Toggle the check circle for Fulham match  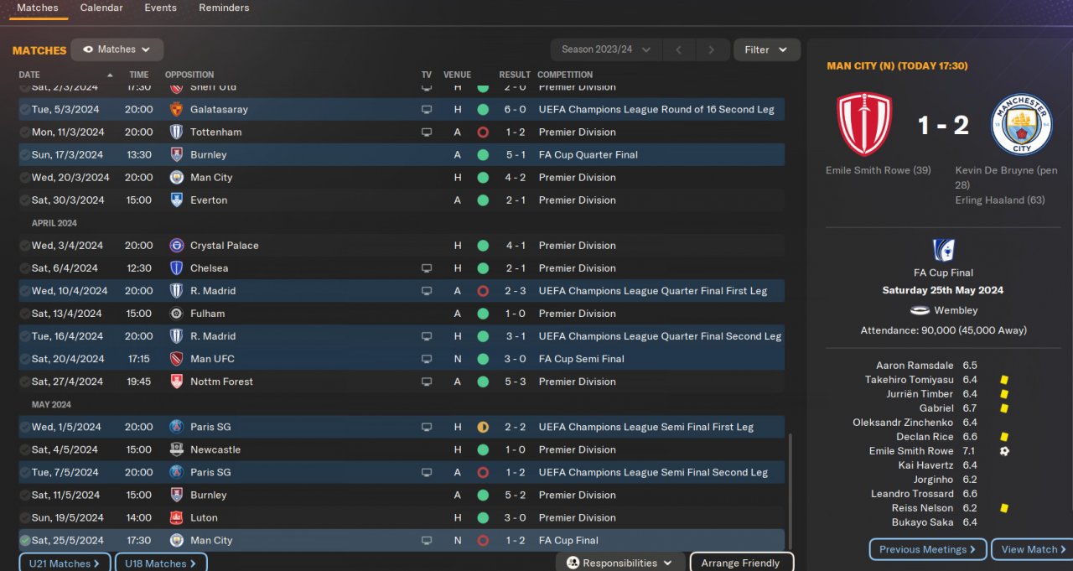click(25, 314)
